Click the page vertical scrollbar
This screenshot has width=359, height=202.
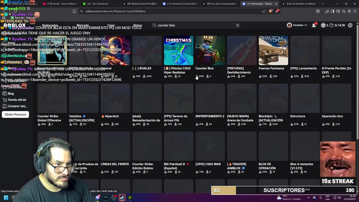[357, 81]
